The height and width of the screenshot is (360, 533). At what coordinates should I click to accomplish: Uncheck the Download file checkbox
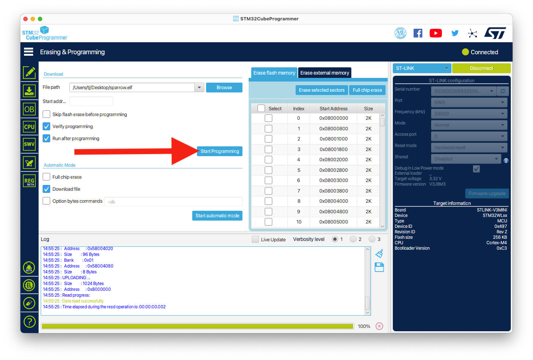(x=46, y=189)
